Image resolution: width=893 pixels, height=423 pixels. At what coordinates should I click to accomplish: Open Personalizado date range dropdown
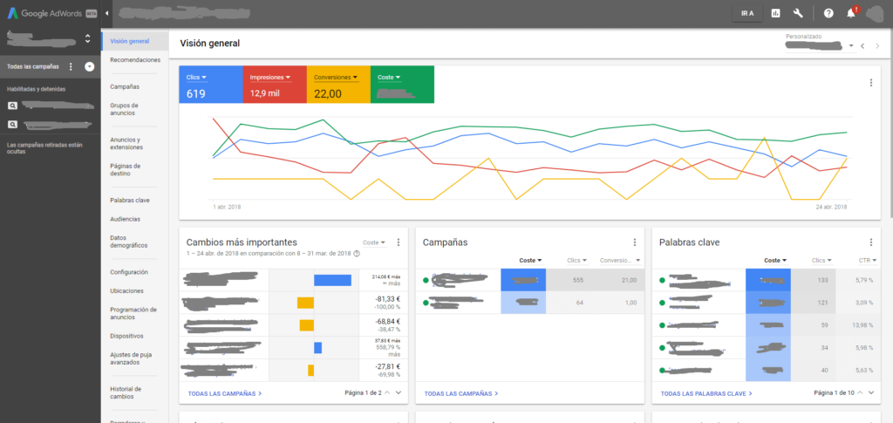tap(820, 45)
